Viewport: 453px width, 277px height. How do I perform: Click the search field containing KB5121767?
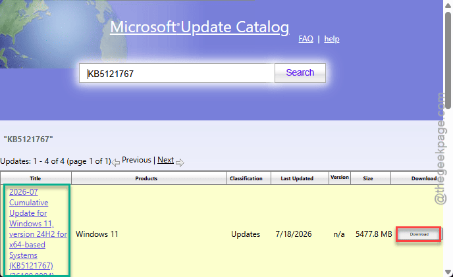pos(177,74)
